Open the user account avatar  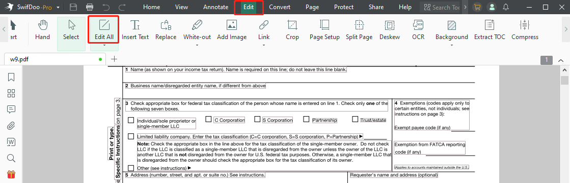(x=492, y=7)
